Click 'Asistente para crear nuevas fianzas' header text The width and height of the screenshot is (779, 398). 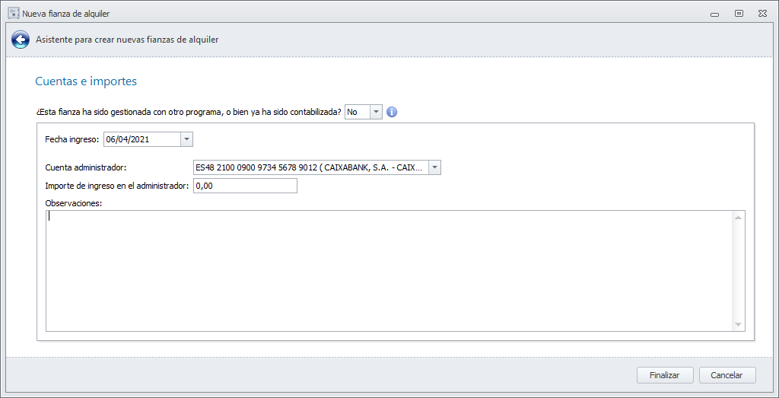point(127,40)
